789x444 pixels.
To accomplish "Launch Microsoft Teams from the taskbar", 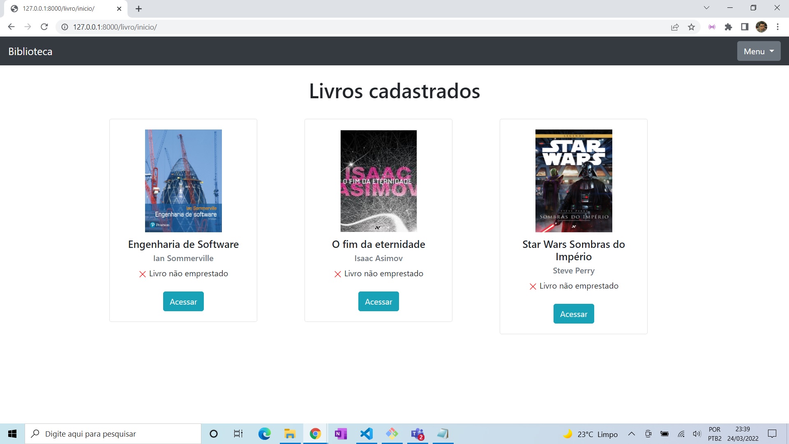I will pos(418,434).
